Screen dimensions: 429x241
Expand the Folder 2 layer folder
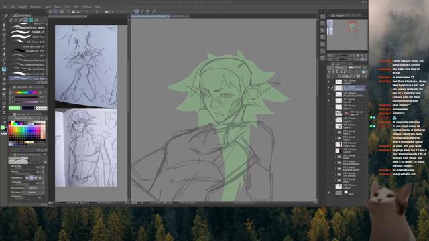(x=336, y=132)
